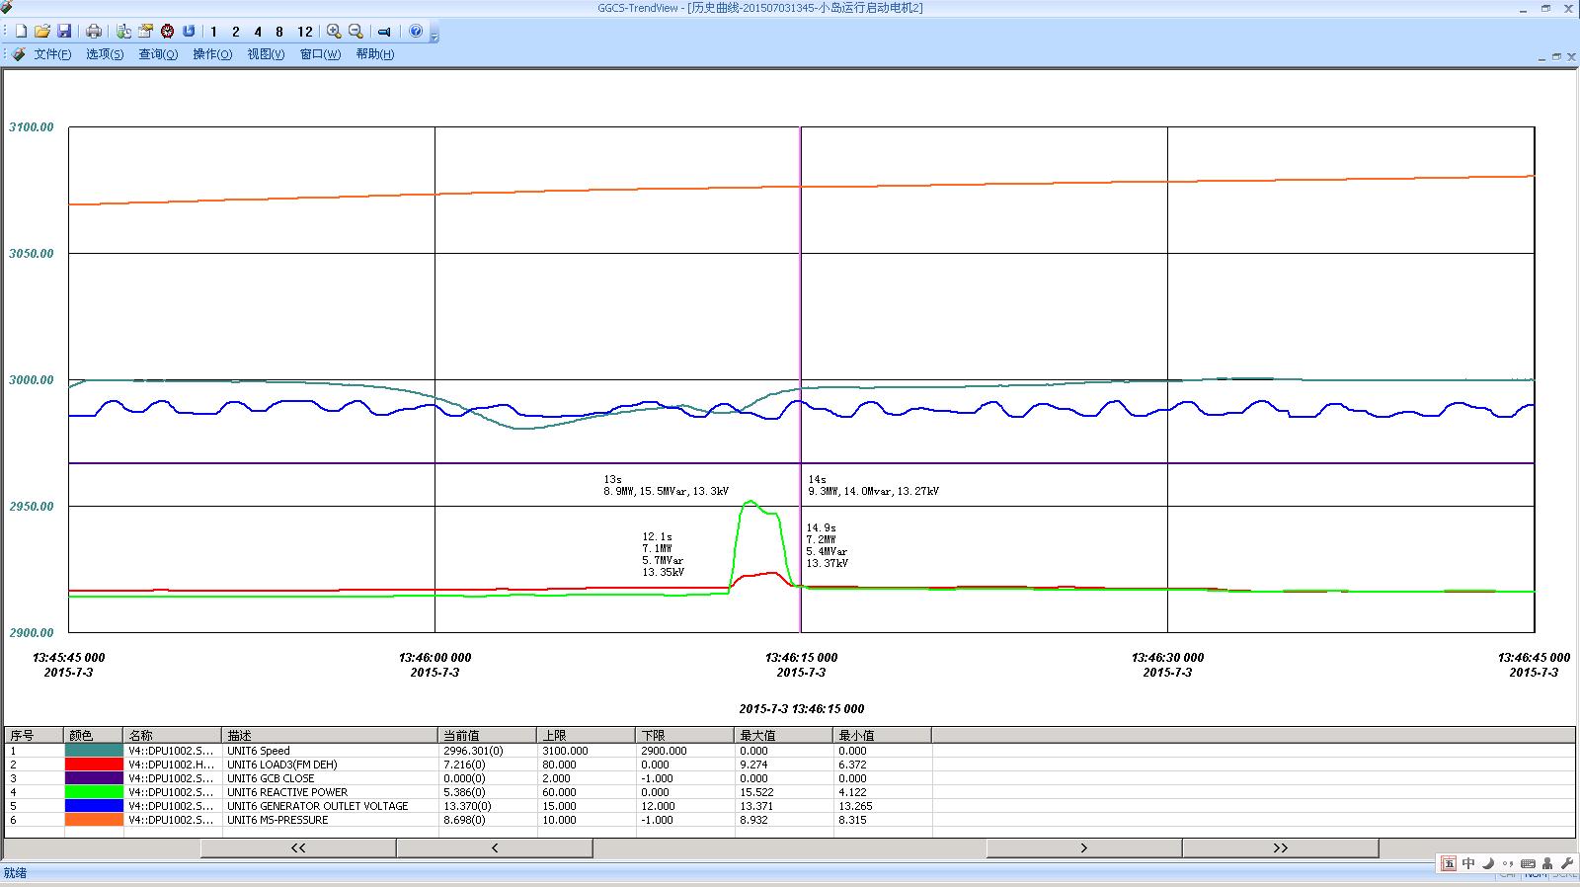Click the export data with clock icon
The height and width of the screenshot is (887, 1580).
(123, 32)
